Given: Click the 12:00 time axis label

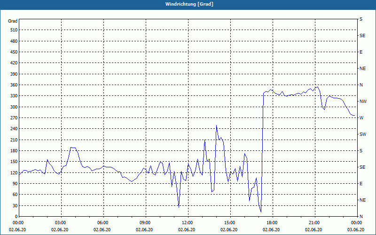Looking at the screenshot, I should tap(187, 223).
